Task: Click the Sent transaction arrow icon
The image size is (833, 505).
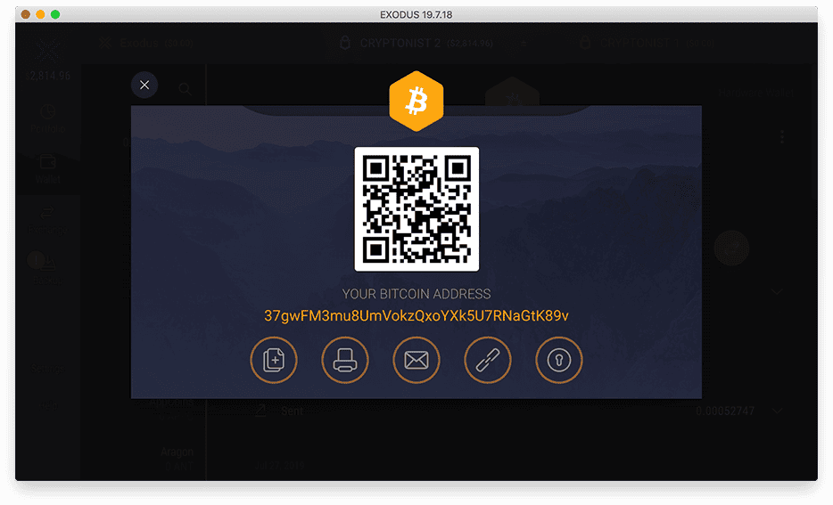Action: pyautogui.click(x=260, y=410)
